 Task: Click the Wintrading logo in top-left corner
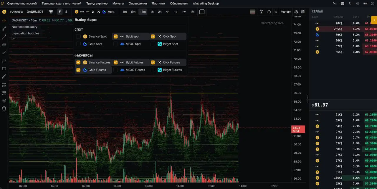pos(2,4)
